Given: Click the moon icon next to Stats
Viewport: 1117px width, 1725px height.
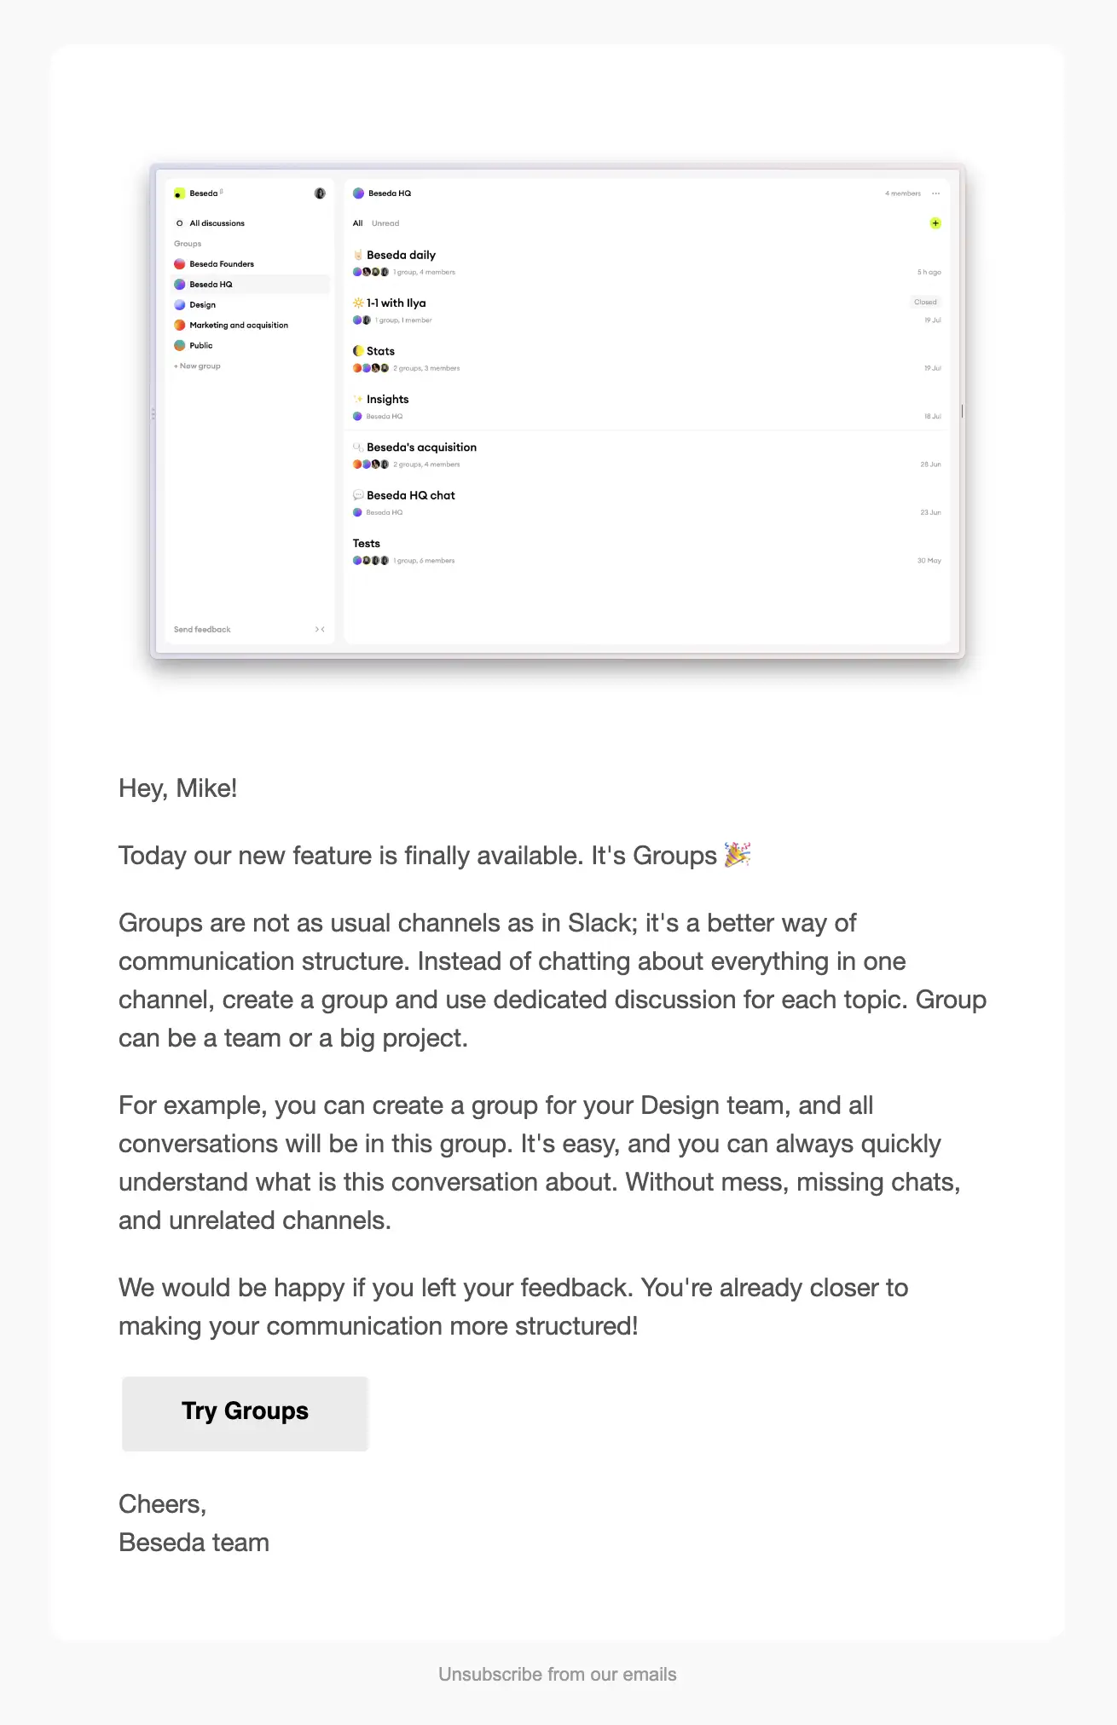Looking at the screenshot, I should pos(358,351).
